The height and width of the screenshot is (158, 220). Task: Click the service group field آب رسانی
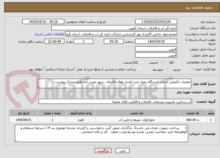pos(115,101)
